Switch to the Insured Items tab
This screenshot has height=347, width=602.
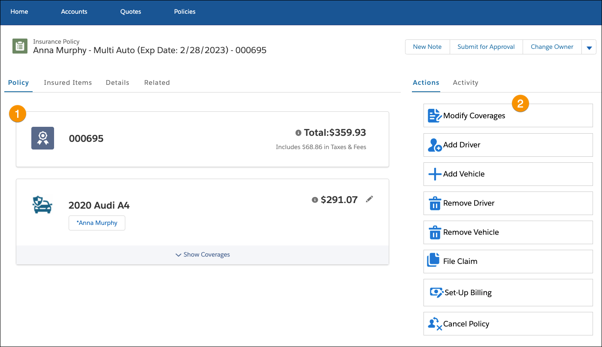pos(67,82)
